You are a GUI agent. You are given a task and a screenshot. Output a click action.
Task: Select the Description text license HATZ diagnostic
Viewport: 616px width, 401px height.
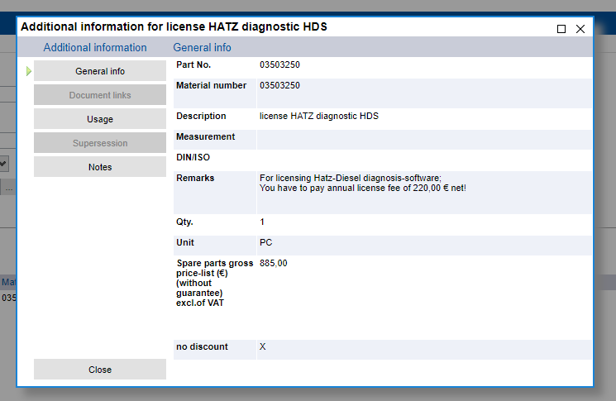pos(318,117)
